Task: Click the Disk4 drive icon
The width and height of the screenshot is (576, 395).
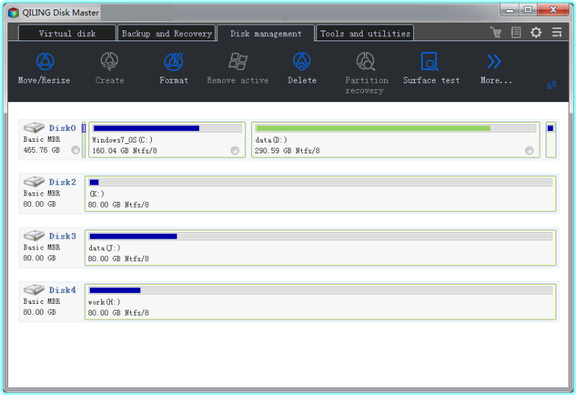Action: tap(34, 289)
